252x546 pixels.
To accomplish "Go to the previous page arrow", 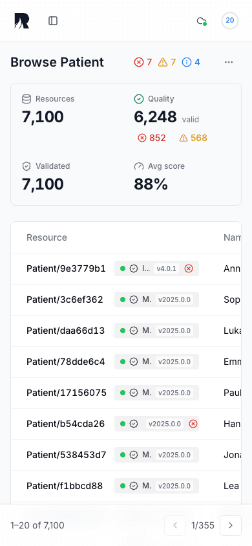I will pos(175,525).
